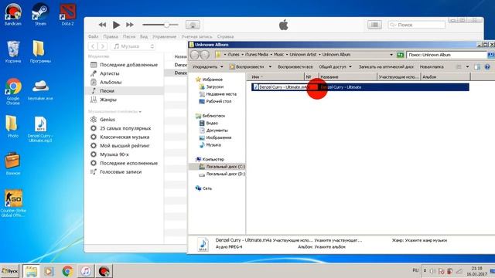Open the Файл menu in iTunes
495x278 pixels.
tap(93, 36)
